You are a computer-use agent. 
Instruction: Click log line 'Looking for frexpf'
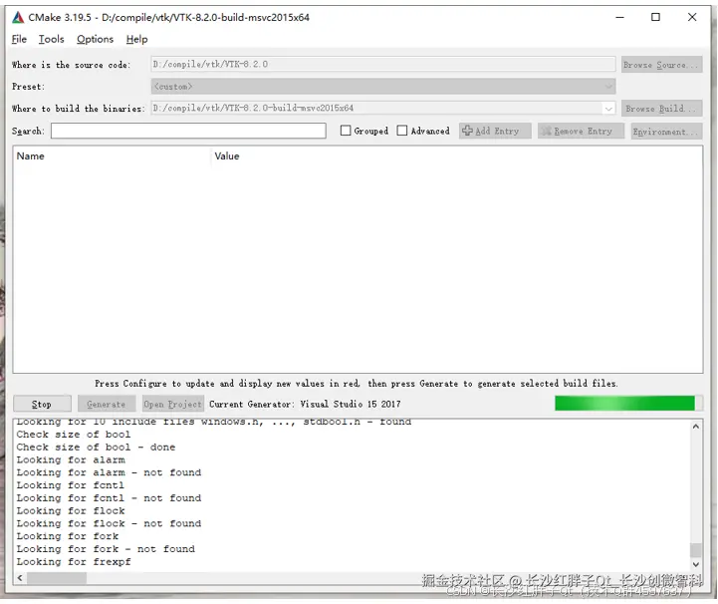click(74, 562)
